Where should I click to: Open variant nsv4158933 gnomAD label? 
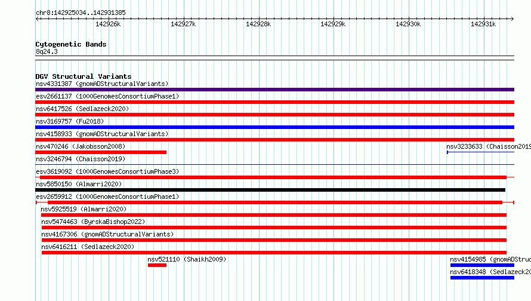[x=102, y=134]
